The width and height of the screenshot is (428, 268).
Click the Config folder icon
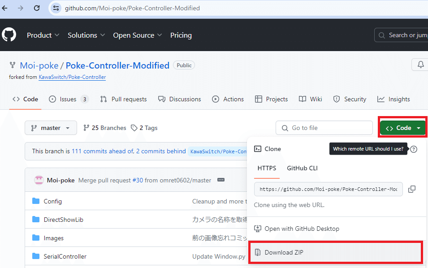[36, 201]
